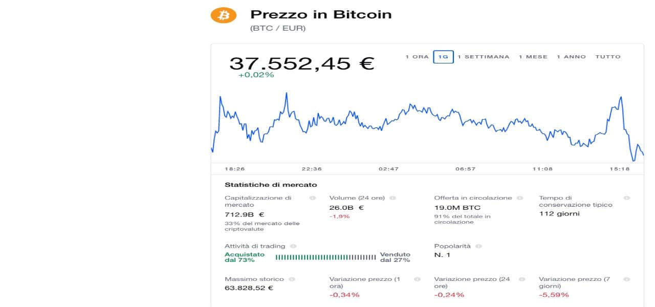The image size is (655, 307).
Task: Show the TUTTO full history chart
Action: tap(607, 57)
